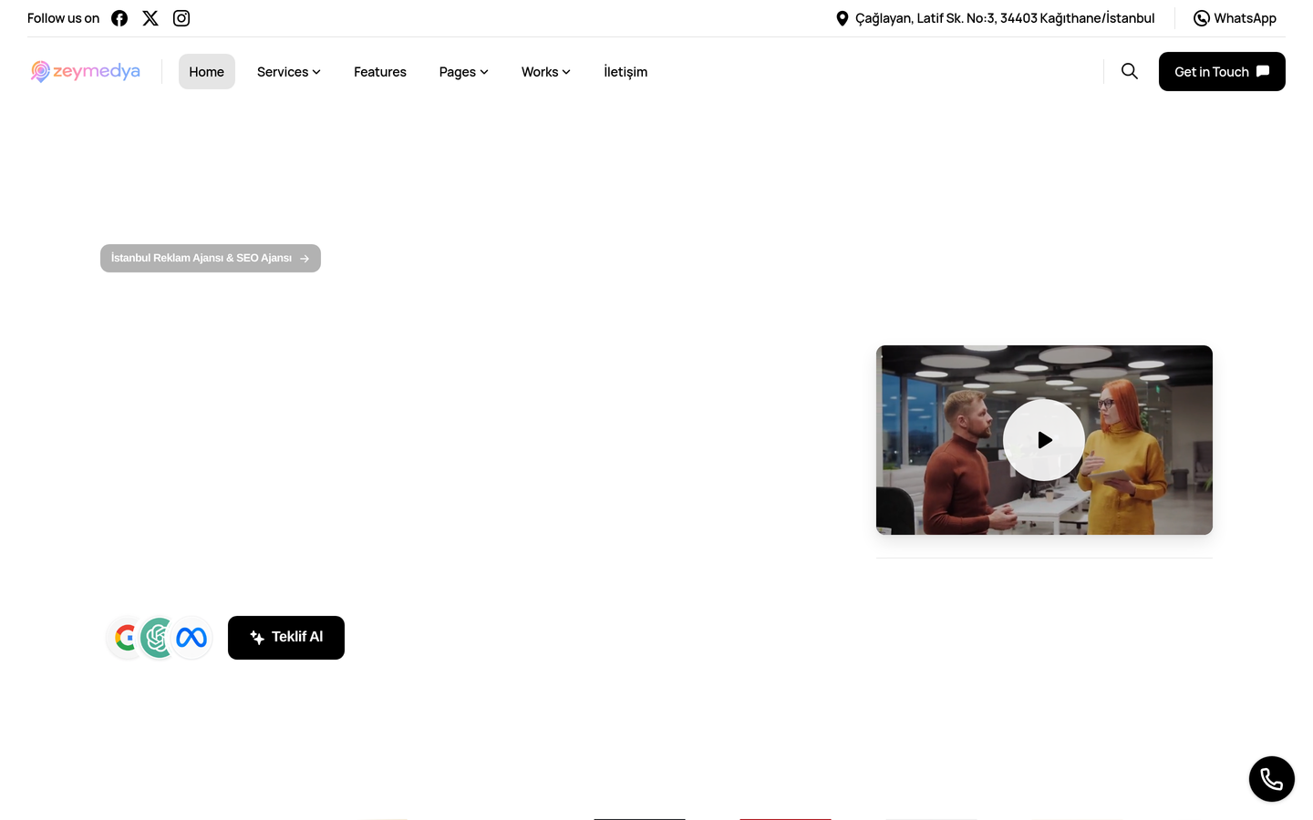Screen dimensions: 1313x820
Task: Play the office video
Action: [x=1044, y=440]
